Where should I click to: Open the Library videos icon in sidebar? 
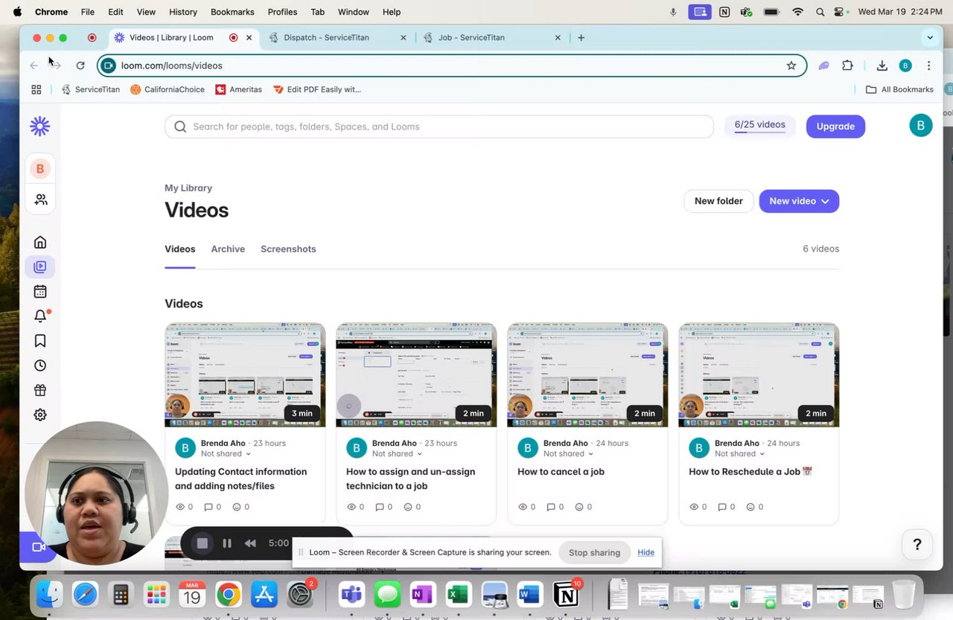(40, 266)
